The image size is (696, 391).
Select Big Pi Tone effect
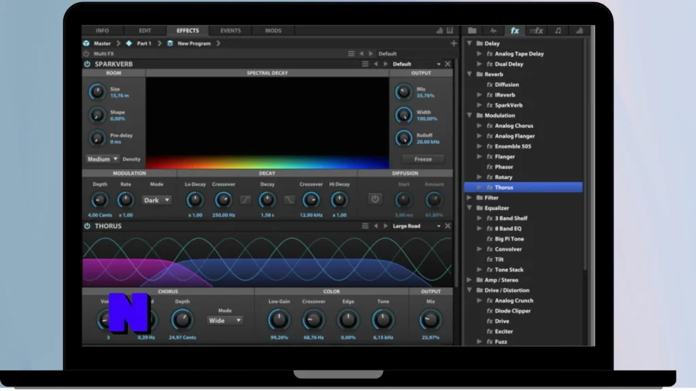509,239
